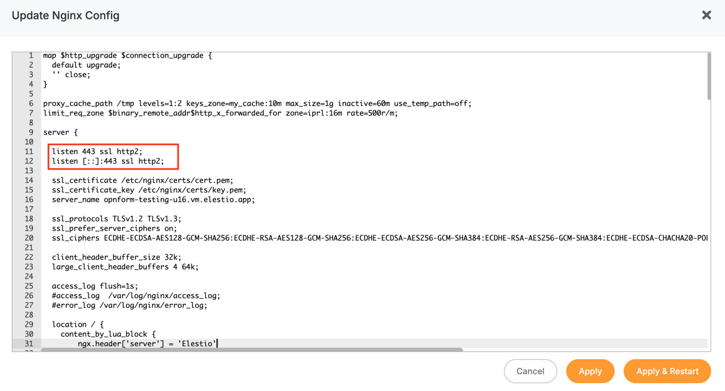
Task: Click the ngx.header['server'] = 'Elestio' line
Action: tap(147, 344)
